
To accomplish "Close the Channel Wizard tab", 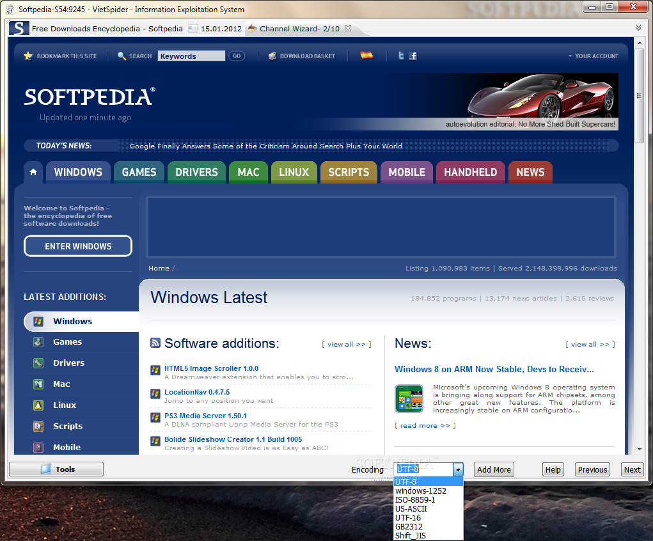I will coord(348,28).
